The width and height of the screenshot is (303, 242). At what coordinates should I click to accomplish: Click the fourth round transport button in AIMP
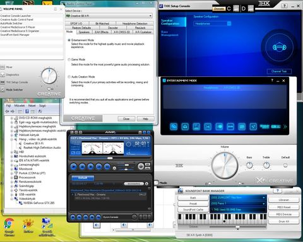[x=98, y=166]
